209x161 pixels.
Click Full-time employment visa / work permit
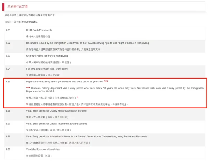47,69
